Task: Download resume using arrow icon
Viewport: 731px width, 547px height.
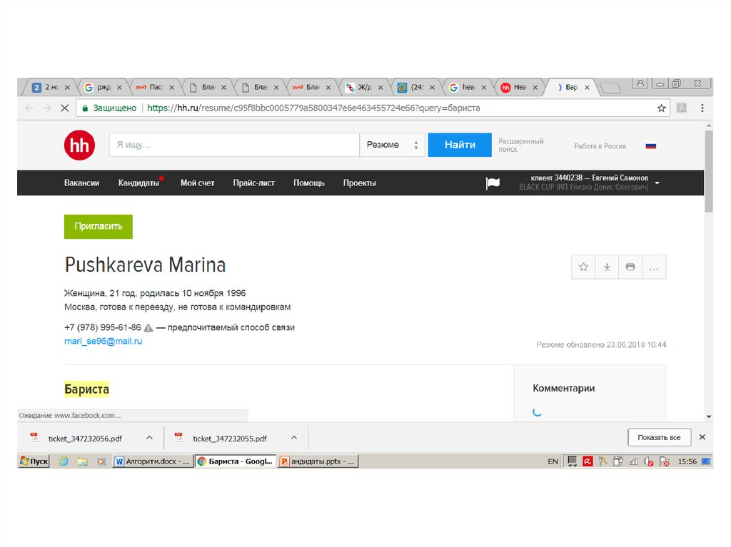Action: [607, 267]
